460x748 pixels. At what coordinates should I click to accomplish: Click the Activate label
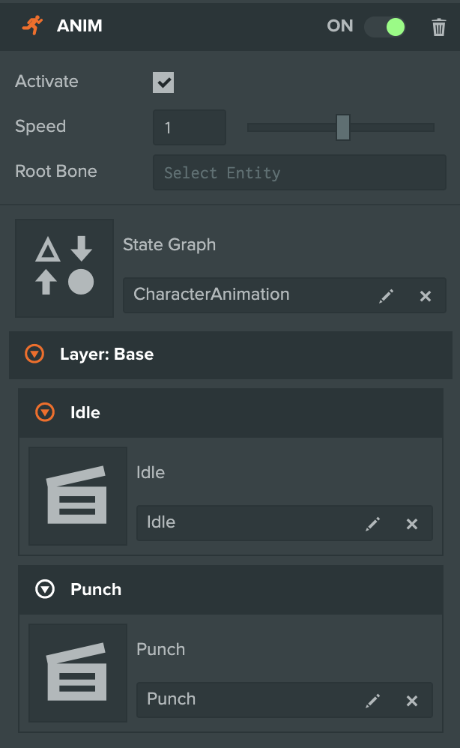coord(46,81)
